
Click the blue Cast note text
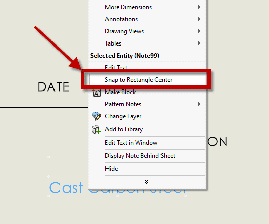click(x=66, y=188)
